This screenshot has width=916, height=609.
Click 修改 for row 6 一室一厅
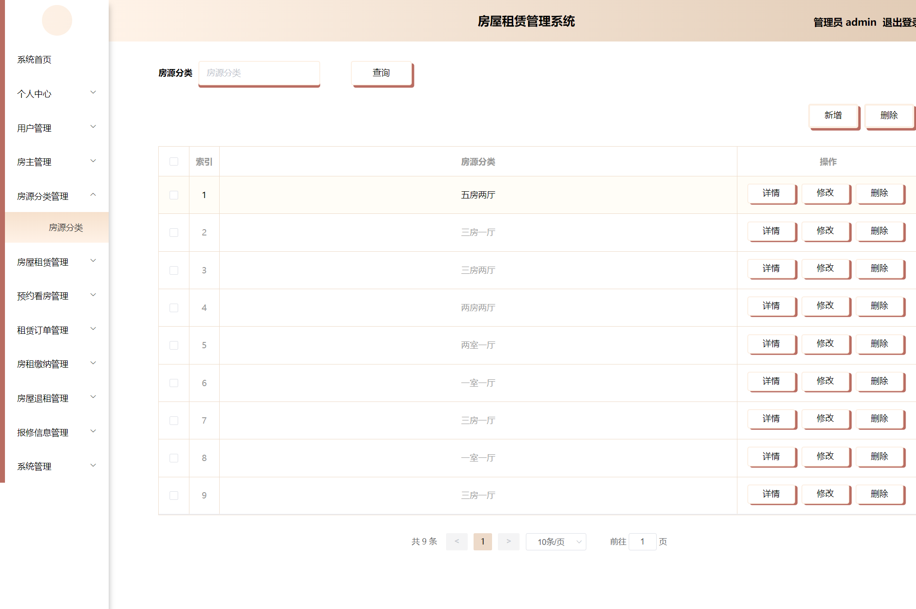(x=825, y=381)
